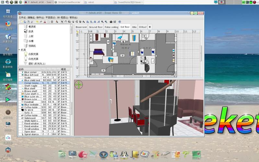Image resolution: width=259 pixels, height=162 pixels.
Task: Toggle visibility checkbox for TV 16:9
Action: tap(59, 110)
